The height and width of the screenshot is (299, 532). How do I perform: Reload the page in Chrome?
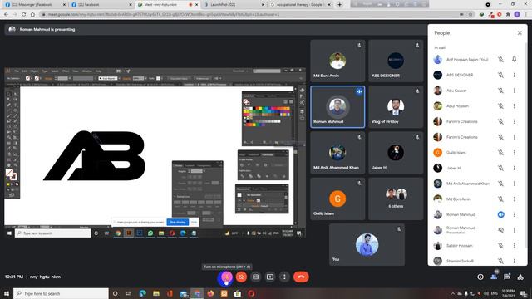[x=24, y=15]
